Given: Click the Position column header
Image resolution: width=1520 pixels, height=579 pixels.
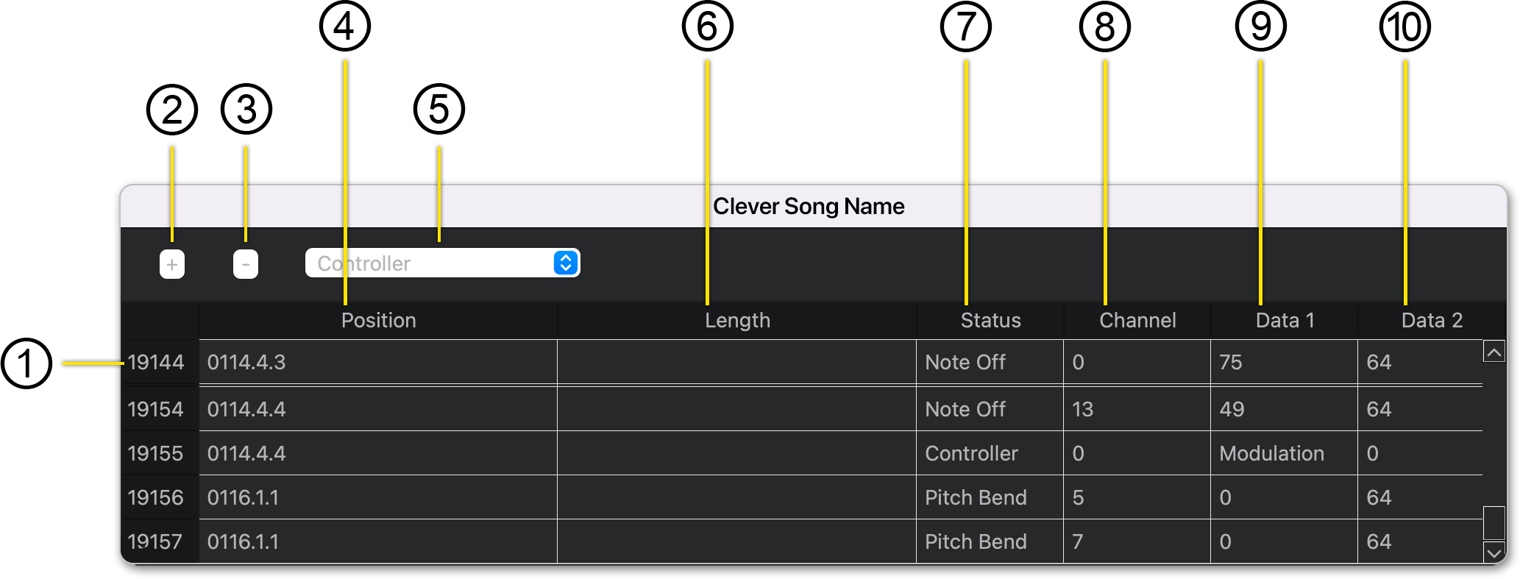Looking at the screenshot, I should 378,321.
